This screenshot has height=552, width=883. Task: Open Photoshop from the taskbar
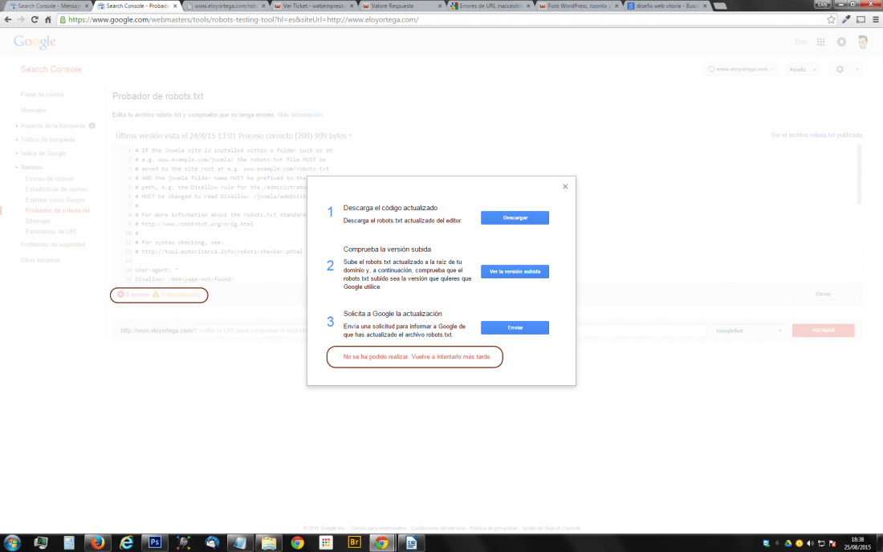click(155, 543)
